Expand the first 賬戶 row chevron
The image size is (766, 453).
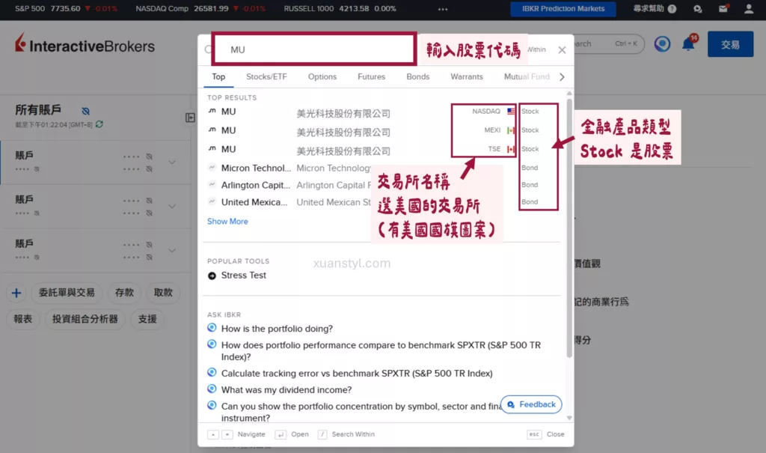pos(172,162)
